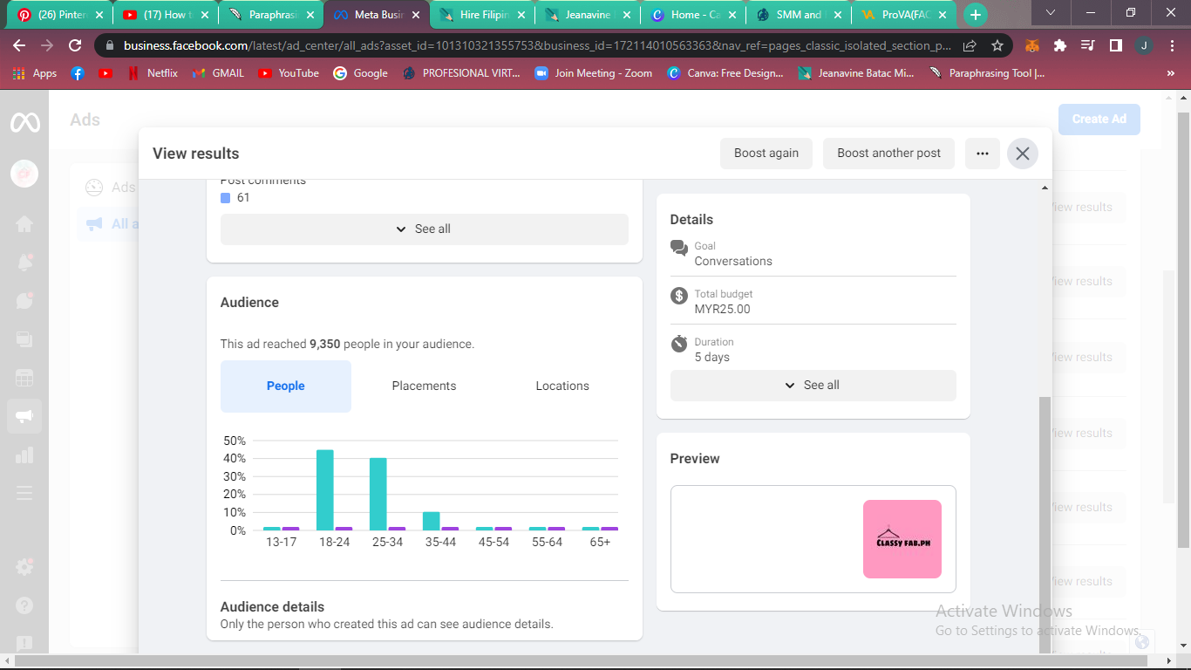Open the Google bookmark

tap(360, 73)
